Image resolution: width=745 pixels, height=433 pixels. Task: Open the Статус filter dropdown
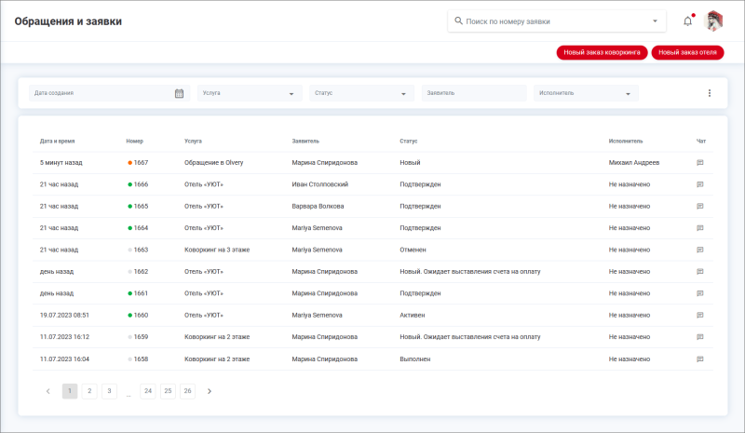tap(362, 93)
